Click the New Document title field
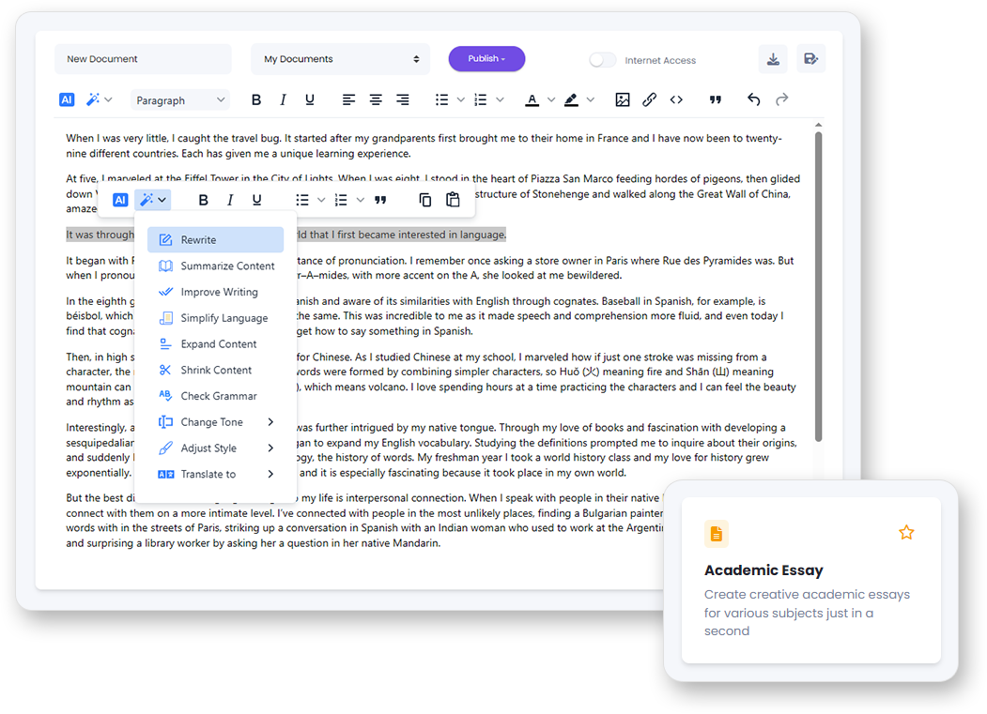Viewport: 987px width, 714px height. click(x=143, y=58)
